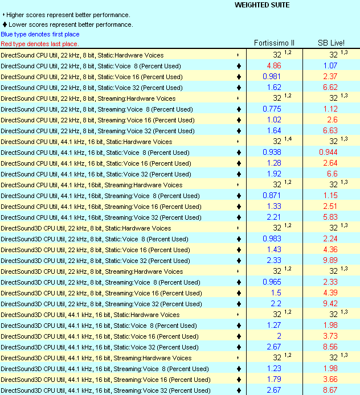Select DirectSound 22 kHz Static:Hardware Voices row label
This screenshot has width=360, height=395.
(x=82, y=55)
